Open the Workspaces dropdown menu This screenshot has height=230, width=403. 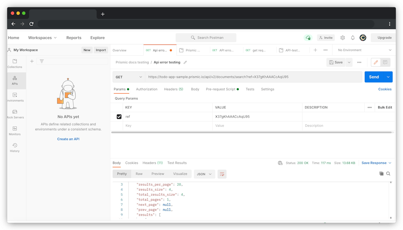pyautogui.click(x=42, y=38)
